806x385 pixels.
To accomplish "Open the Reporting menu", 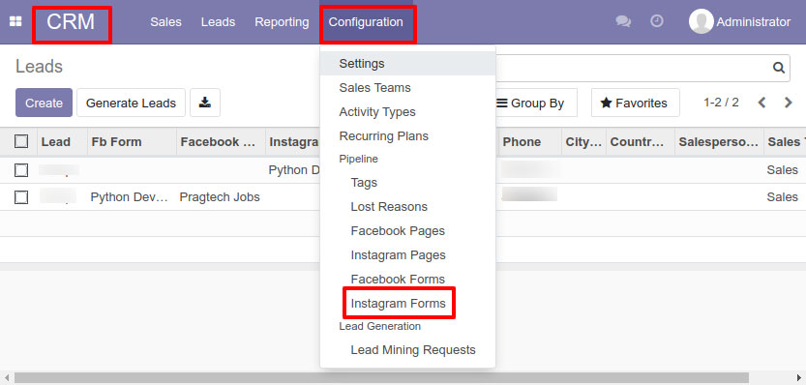I will tap(282, 22).
